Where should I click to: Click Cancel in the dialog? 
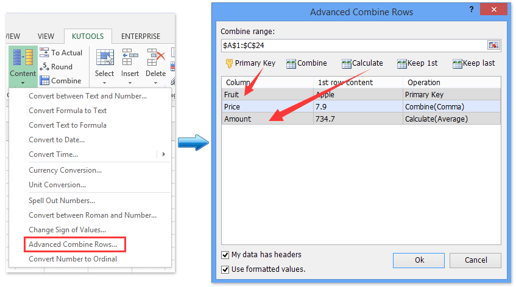tap(476, 260)
